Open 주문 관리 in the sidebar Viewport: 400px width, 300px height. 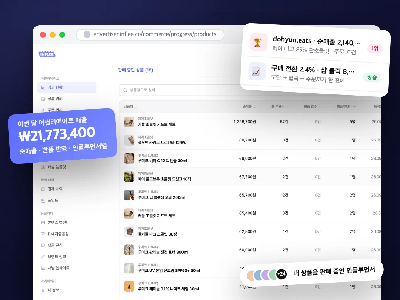[55, 110]
